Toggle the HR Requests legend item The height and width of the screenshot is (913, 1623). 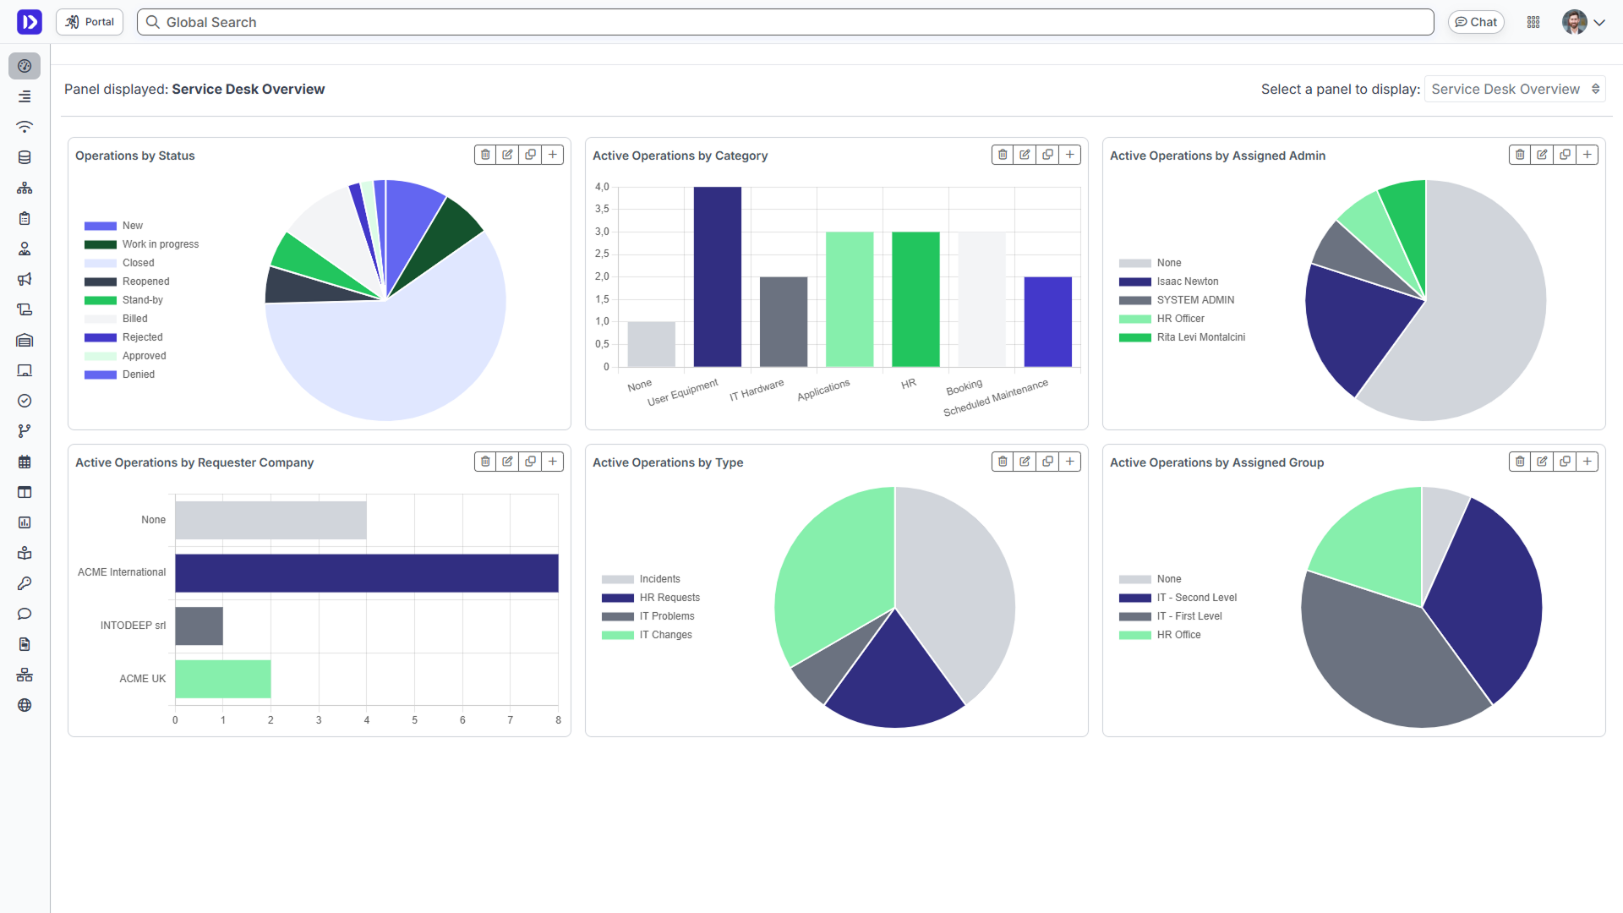669,598
